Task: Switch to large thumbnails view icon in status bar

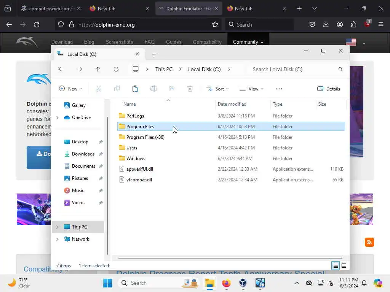Action: pyautogui.click(x=344, y=266)
